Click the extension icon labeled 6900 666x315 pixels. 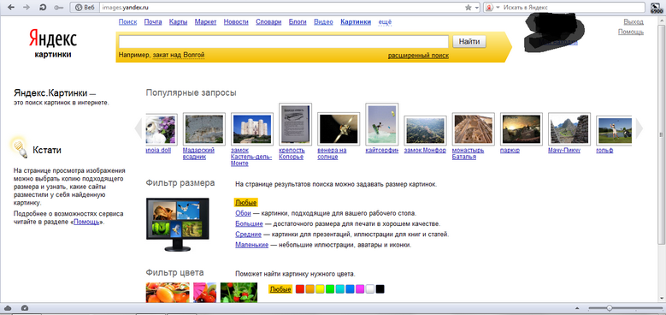point(656,7)
